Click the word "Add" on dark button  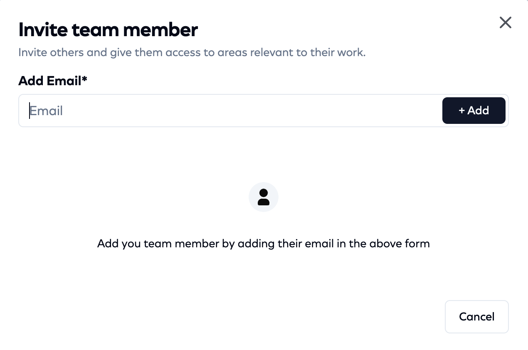(478, 111)
